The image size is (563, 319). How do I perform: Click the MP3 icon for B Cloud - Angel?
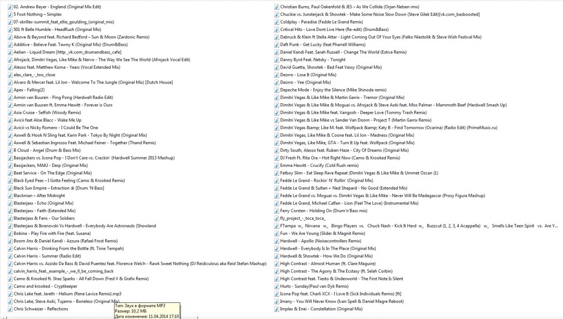point(10,150)
